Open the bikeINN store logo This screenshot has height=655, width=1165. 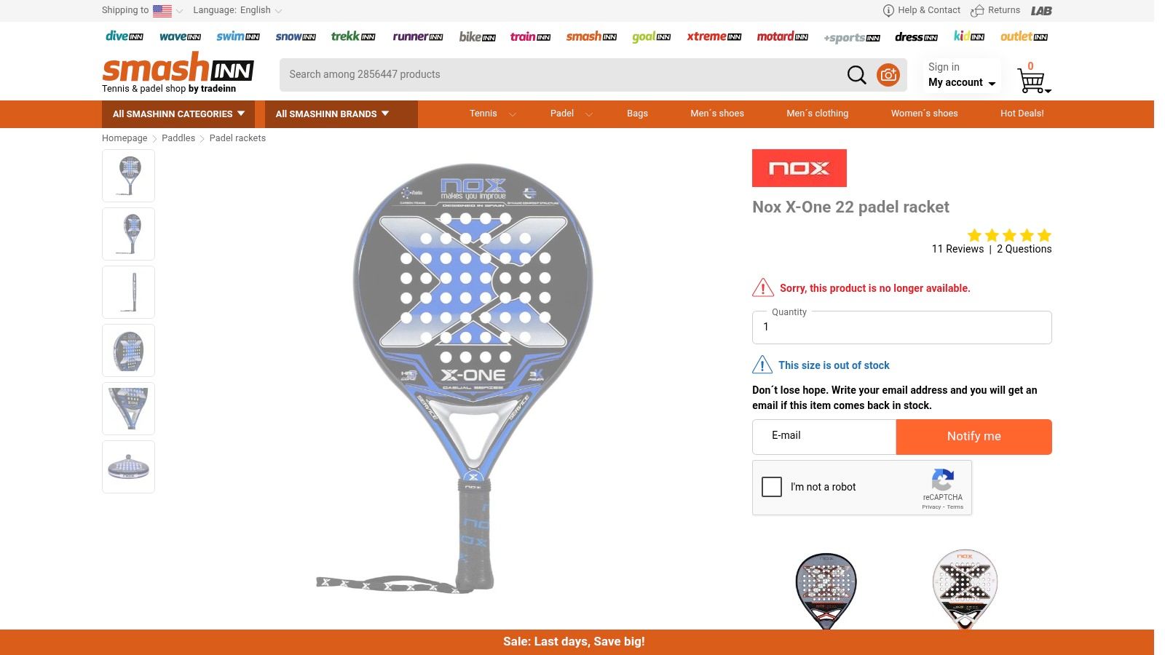tap(477, 36)
